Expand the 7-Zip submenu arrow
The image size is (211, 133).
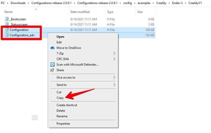pos(114,53)
